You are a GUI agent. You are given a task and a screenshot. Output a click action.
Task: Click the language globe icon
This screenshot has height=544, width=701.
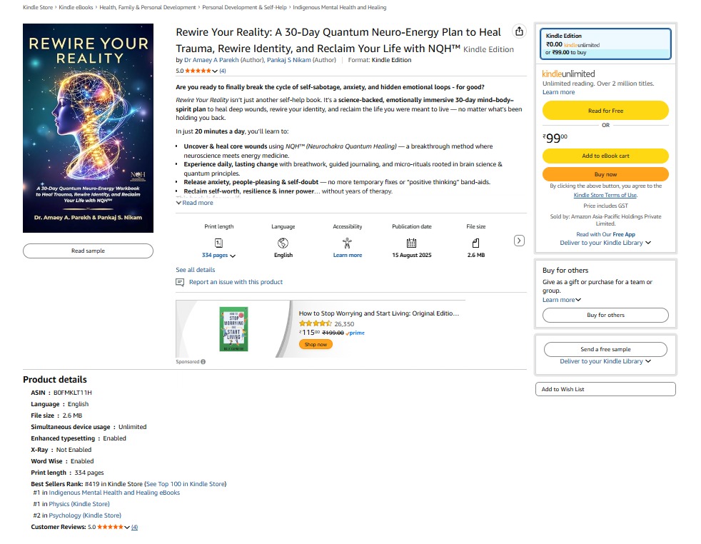click(283, 243)
